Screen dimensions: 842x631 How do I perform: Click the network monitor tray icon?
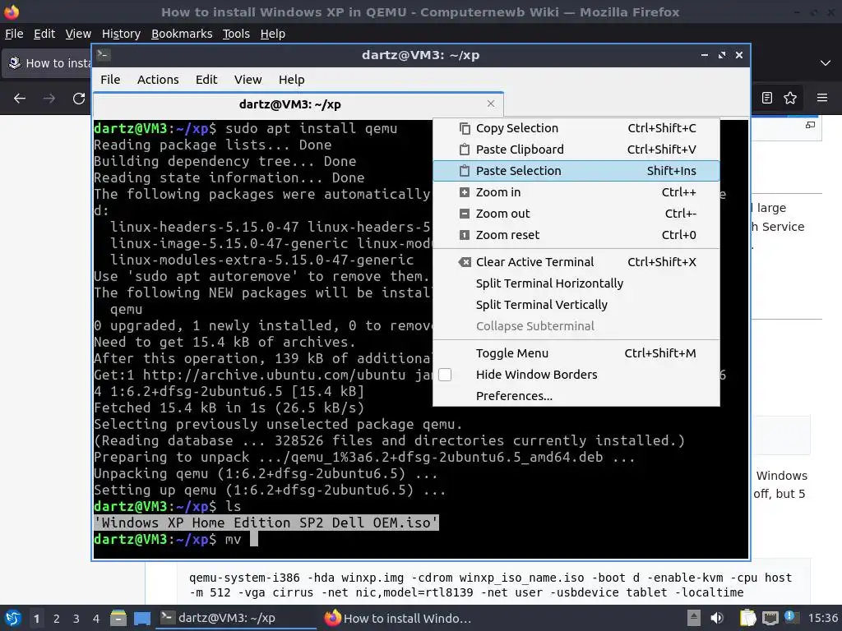click(x=770, y=618)
